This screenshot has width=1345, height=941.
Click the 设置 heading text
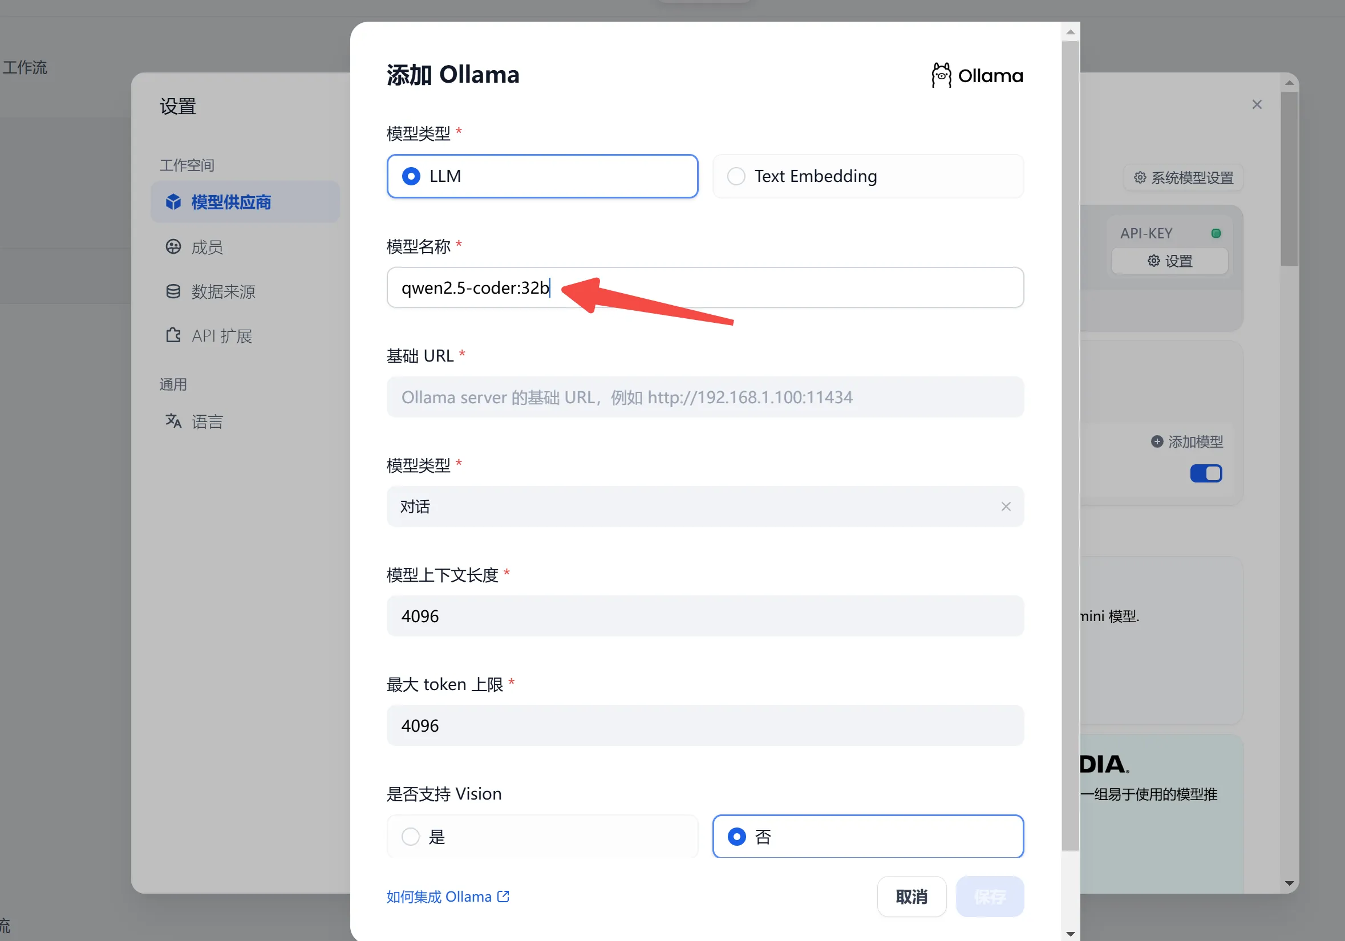[x=177, y=106]
